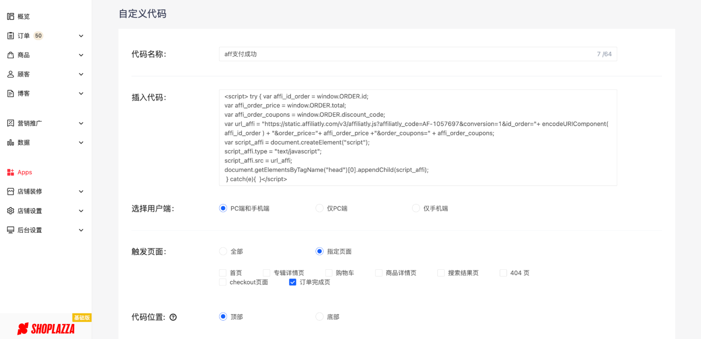Click the 7 /64 character counter
Image resolution: width=701 pixels, height=339 pixels.
604,54
